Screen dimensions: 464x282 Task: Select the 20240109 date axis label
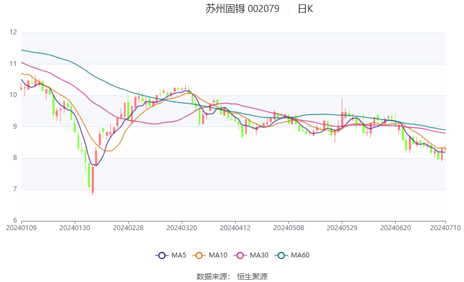21,228
